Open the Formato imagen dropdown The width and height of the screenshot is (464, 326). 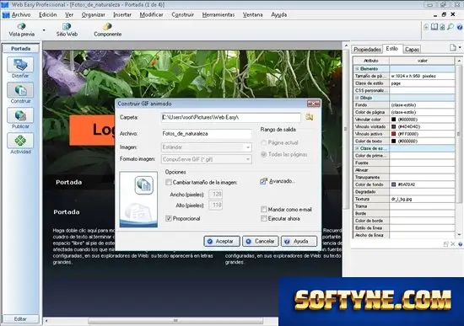(207, 159)
